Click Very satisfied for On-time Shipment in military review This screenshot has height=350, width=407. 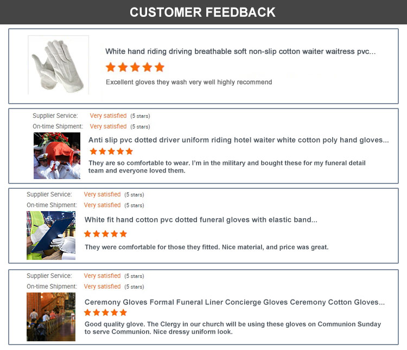point(108,126)
